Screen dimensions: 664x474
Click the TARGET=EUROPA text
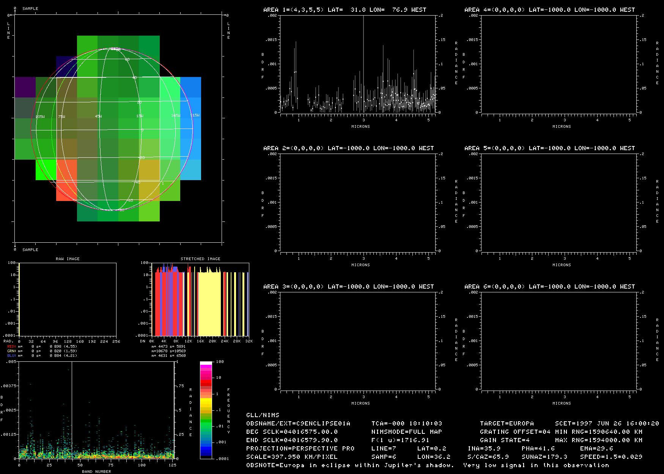[x=507, y=424]
